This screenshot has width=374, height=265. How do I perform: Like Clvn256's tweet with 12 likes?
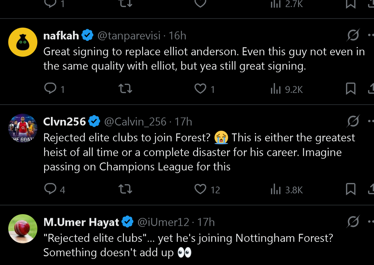coord(207,189)
